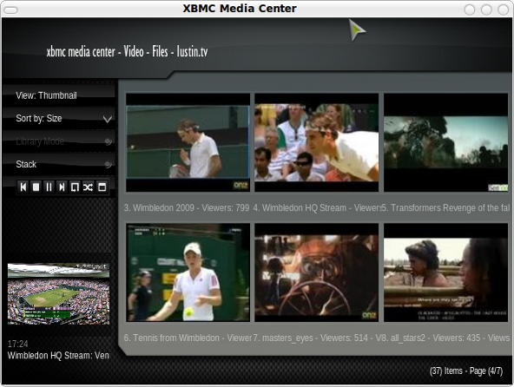Select label '3. Wimbledon 2009 - Viewers: 799'

point(187,207)
